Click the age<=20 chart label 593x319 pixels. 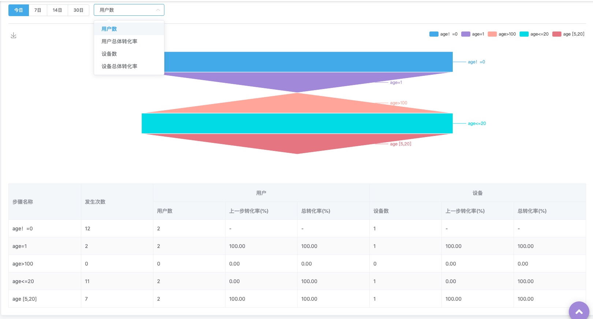477,123
